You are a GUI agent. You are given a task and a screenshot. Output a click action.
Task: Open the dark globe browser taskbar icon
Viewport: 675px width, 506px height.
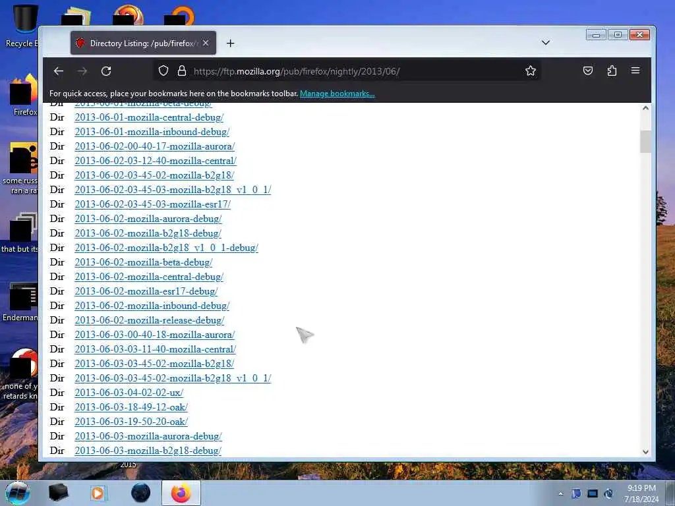[140, 493]
